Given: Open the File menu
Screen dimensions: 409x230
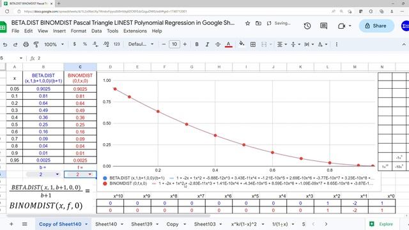Looking at the screenshot, I should tap(15, 31).
